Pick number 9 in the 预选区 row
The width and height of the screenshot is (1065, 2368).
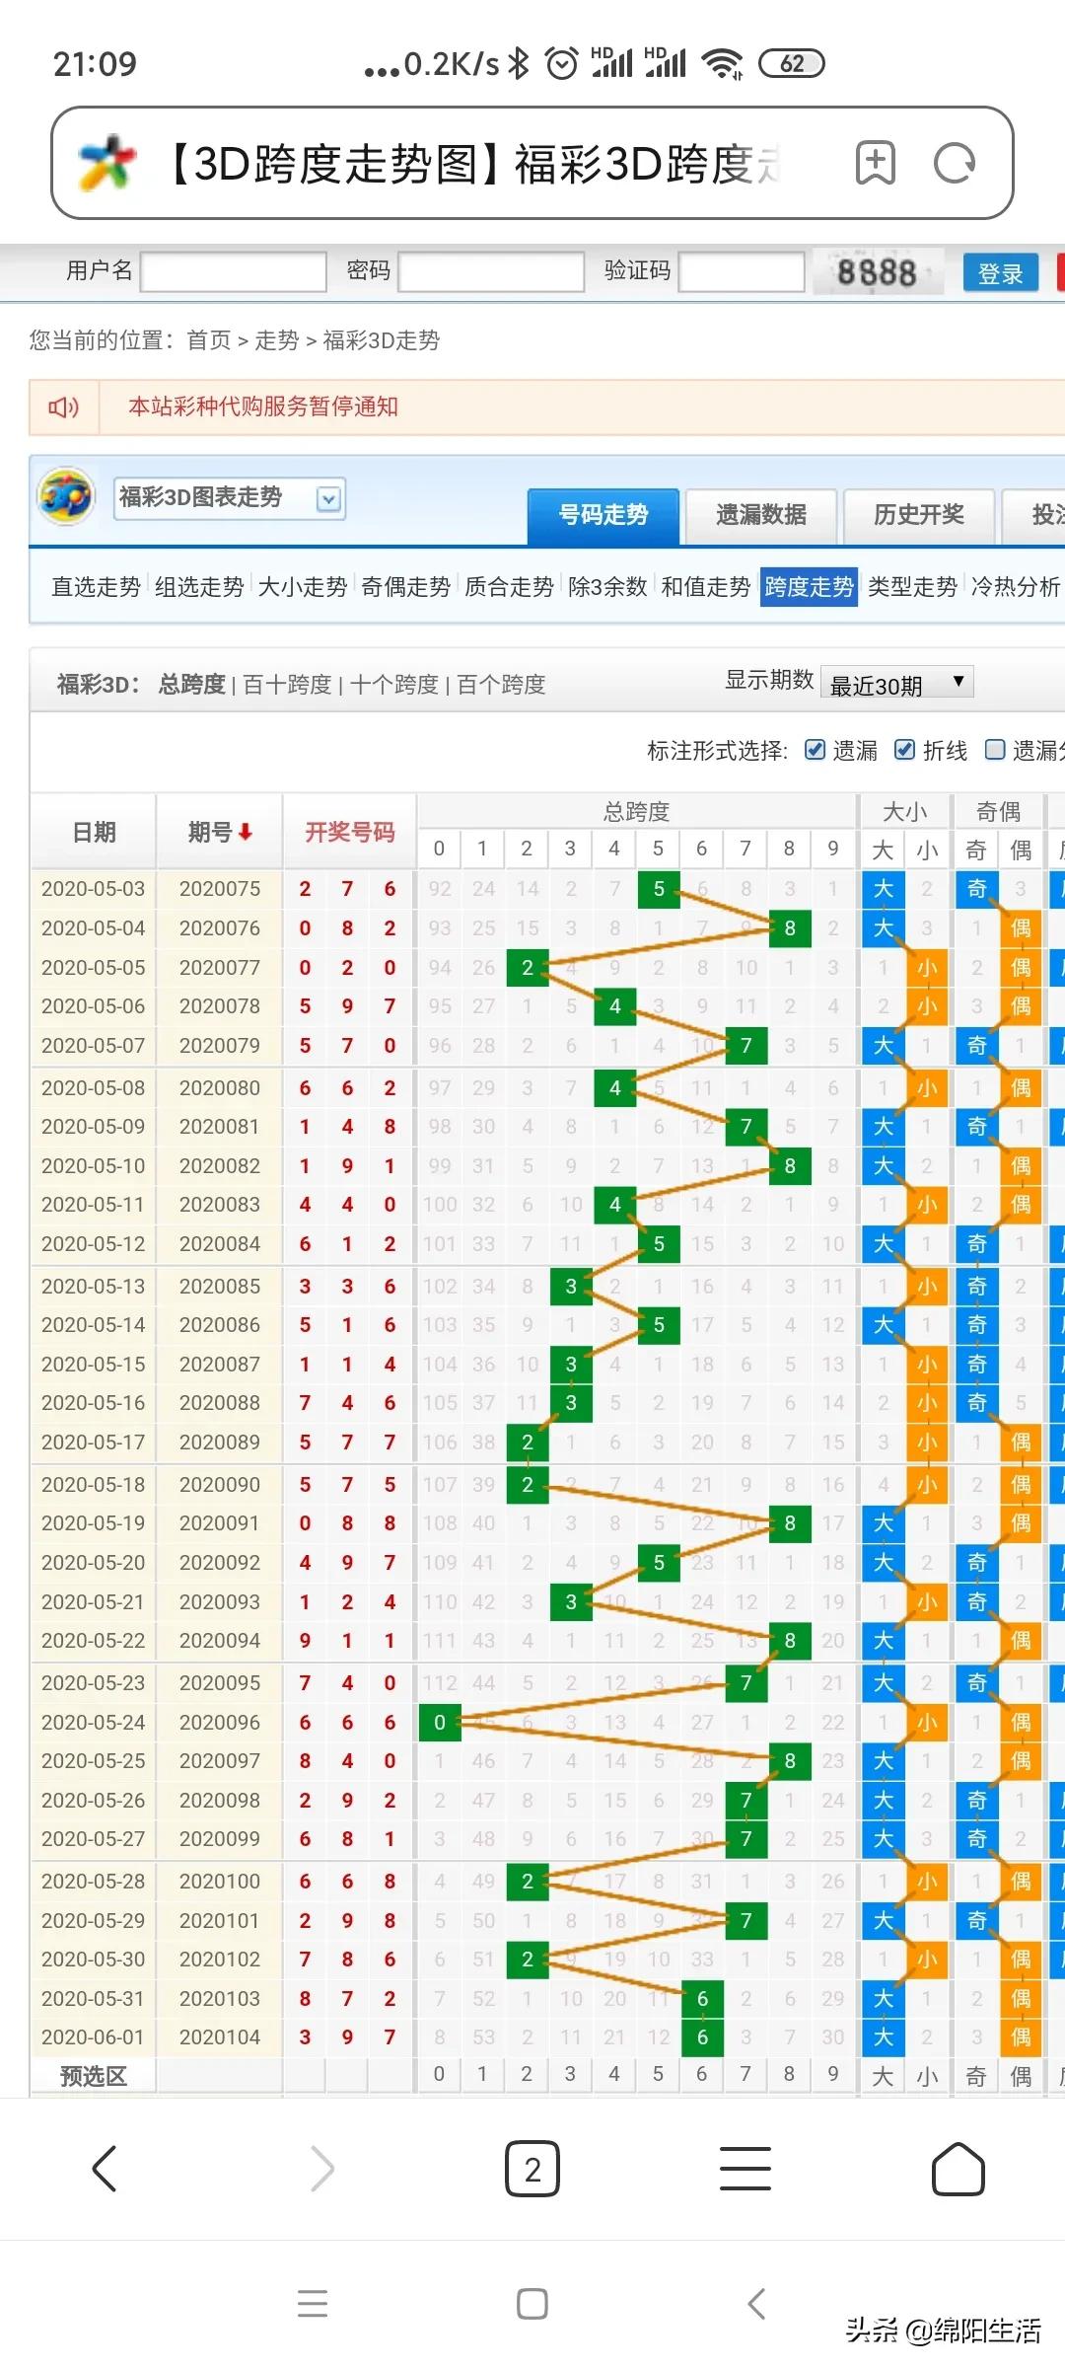tap(833, 2074)
